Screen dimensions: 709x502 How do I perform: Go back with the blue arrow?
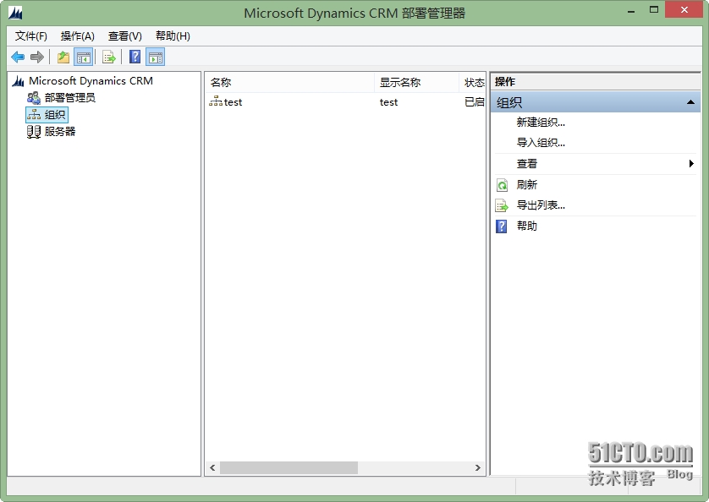pyautogui.click(x=18, y=57)
